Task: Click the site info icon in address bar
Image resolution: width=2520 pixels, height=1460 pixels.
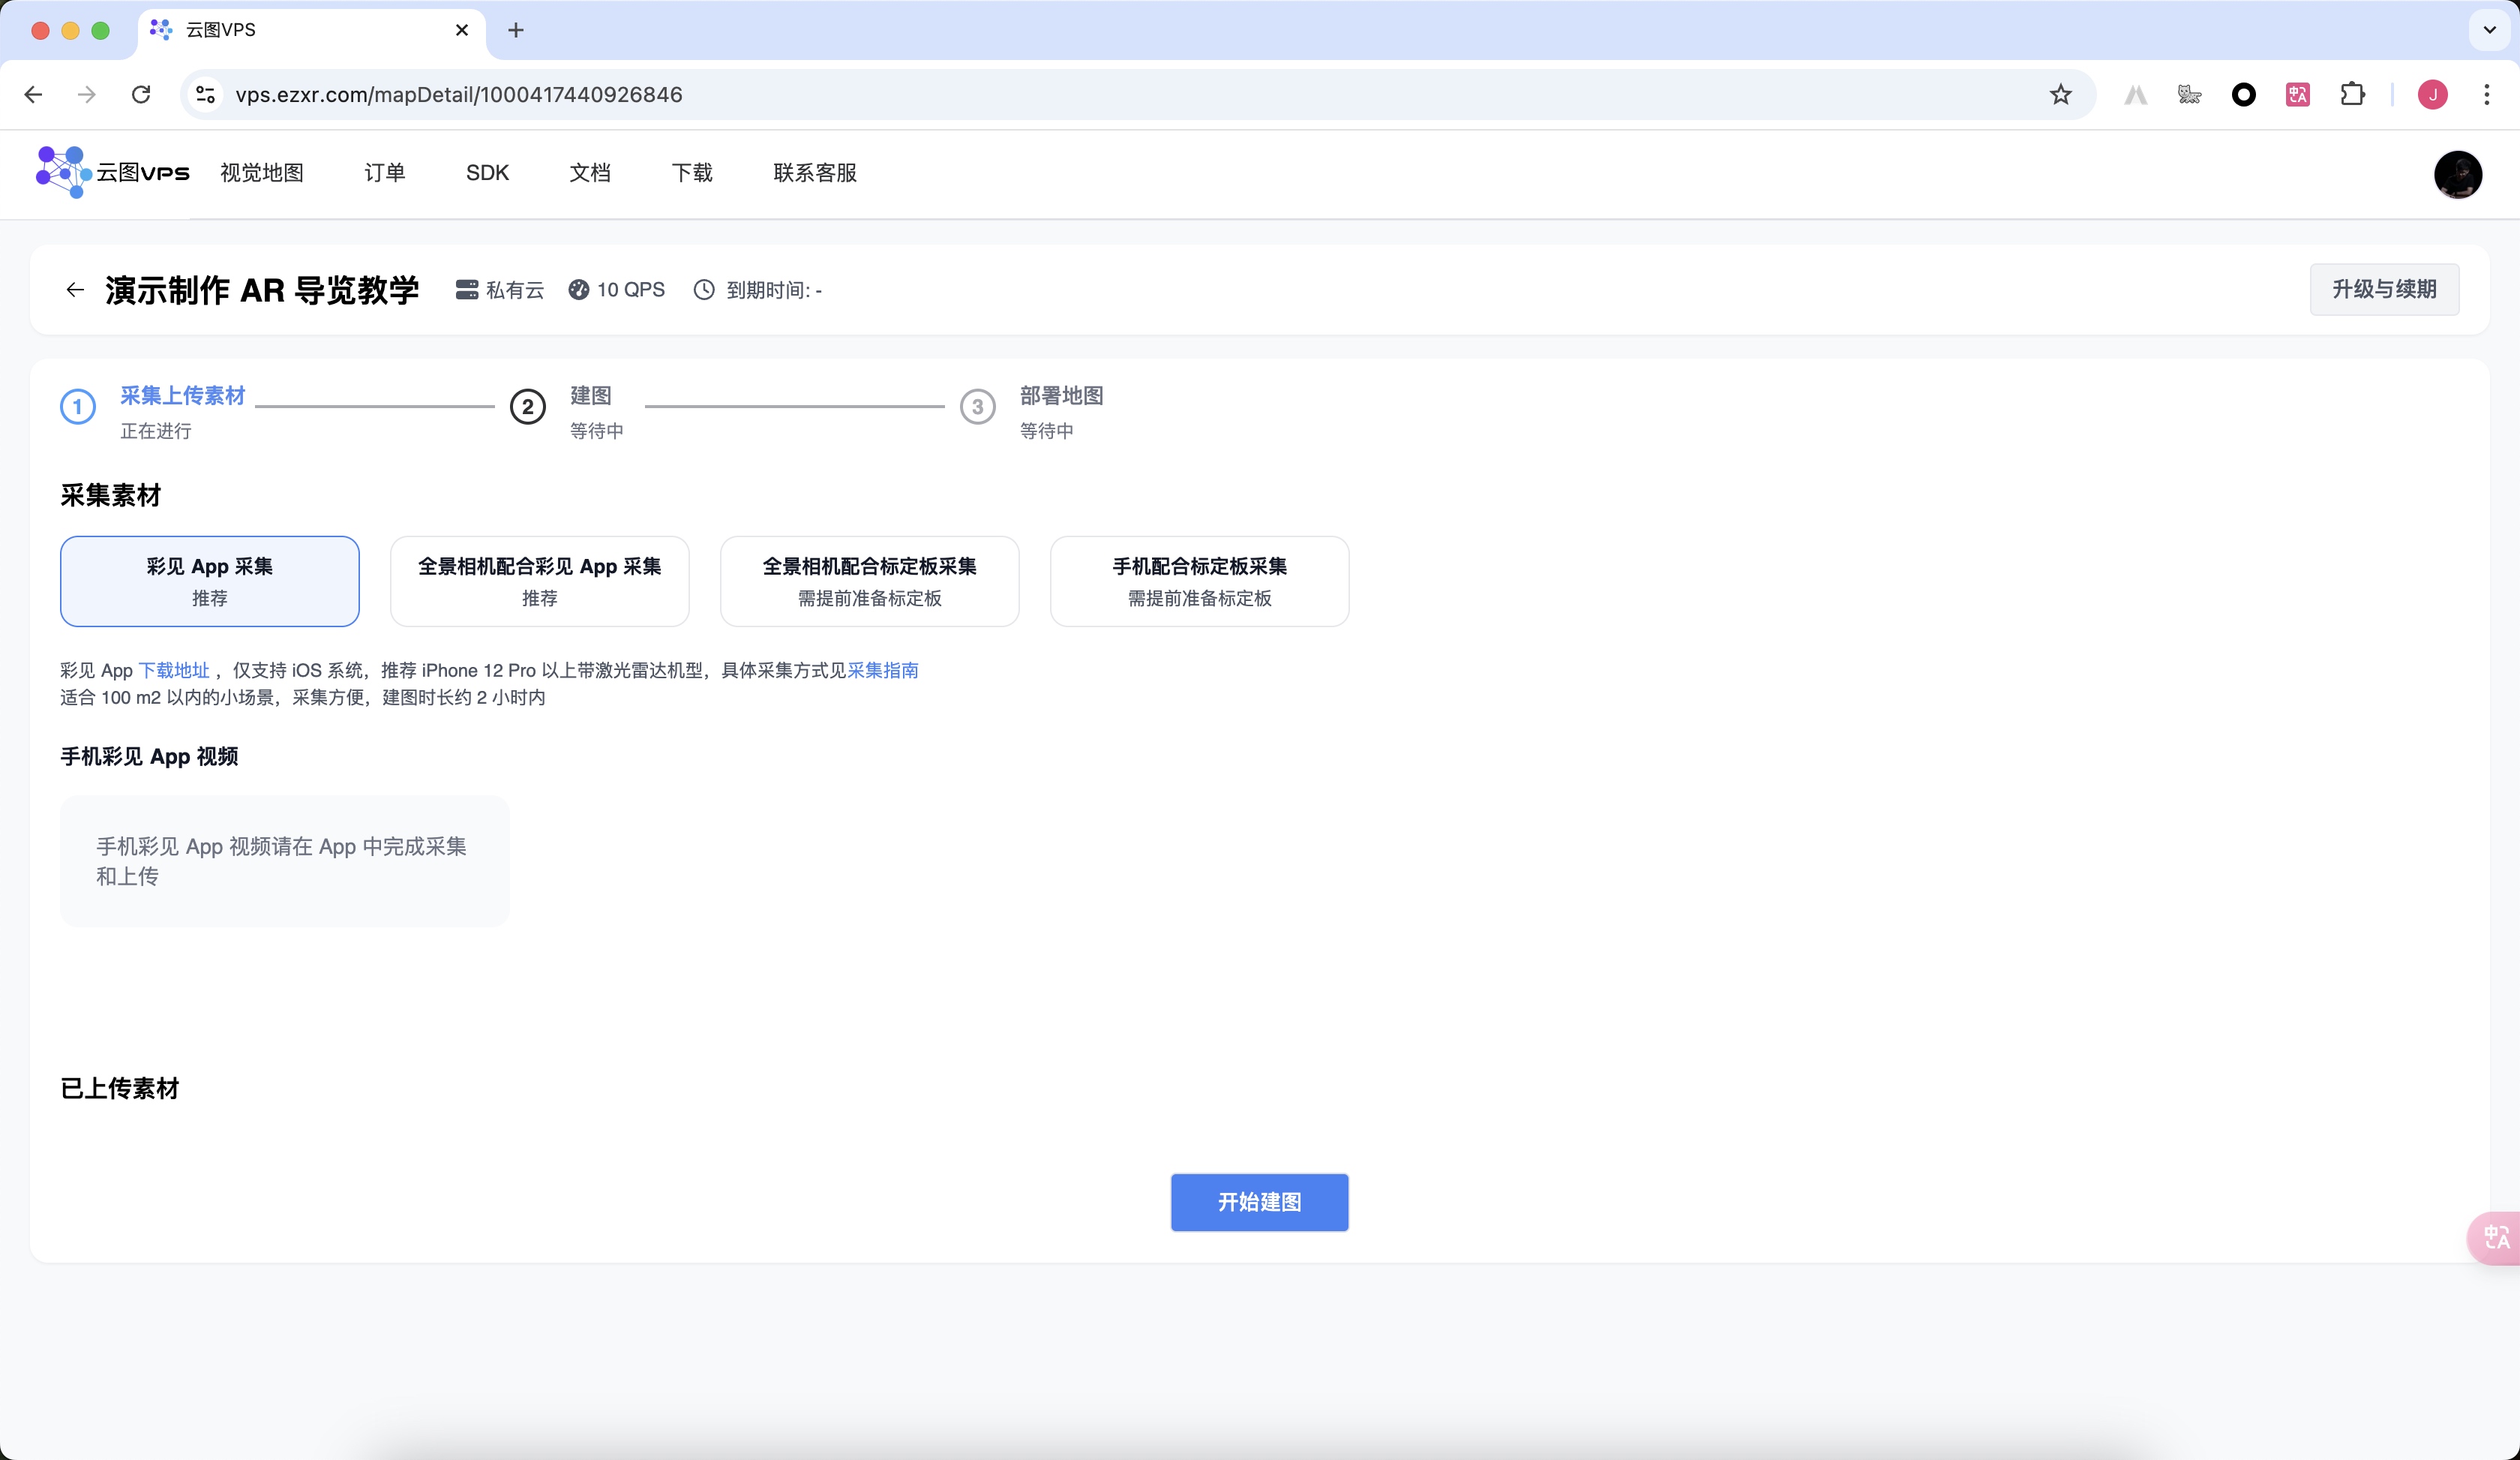Action: [206, 95]
